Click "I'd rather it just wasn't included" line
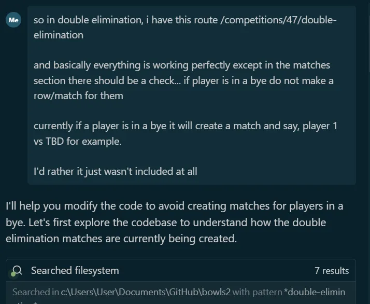370x304 pixels. click(x=115, y=171)
